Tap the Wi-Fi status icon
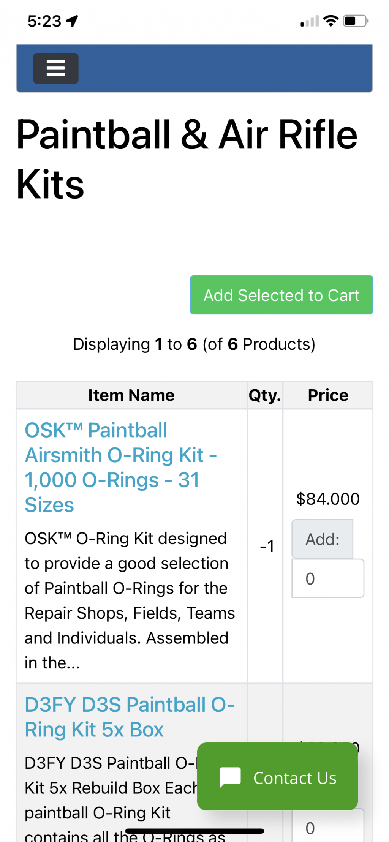Image resolution: width=389 pixels, height=842 pixels. 331,21
